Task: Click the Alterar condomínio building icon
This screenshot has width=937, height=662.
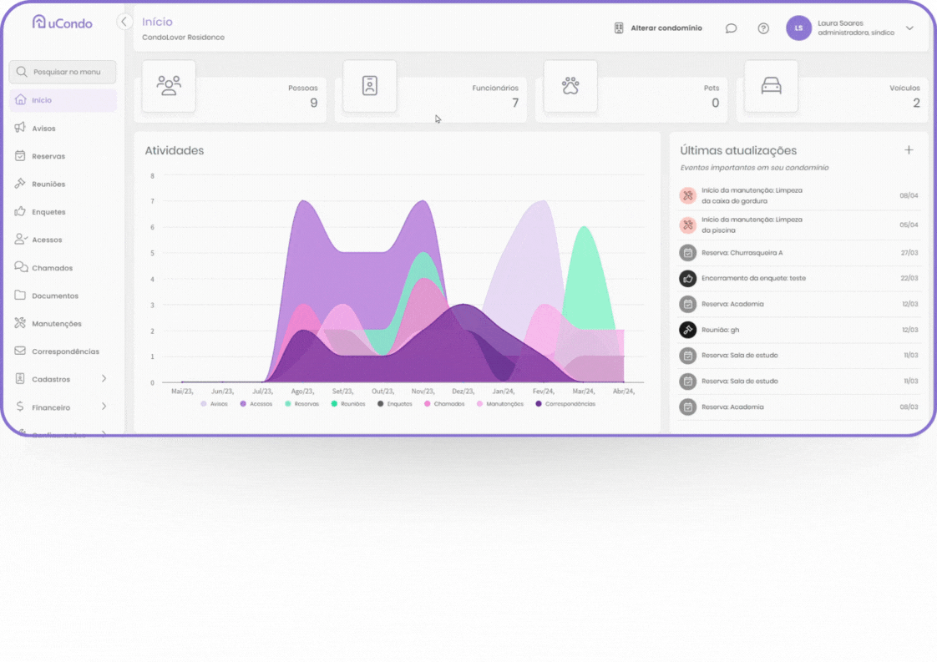Action: point(619,28)
